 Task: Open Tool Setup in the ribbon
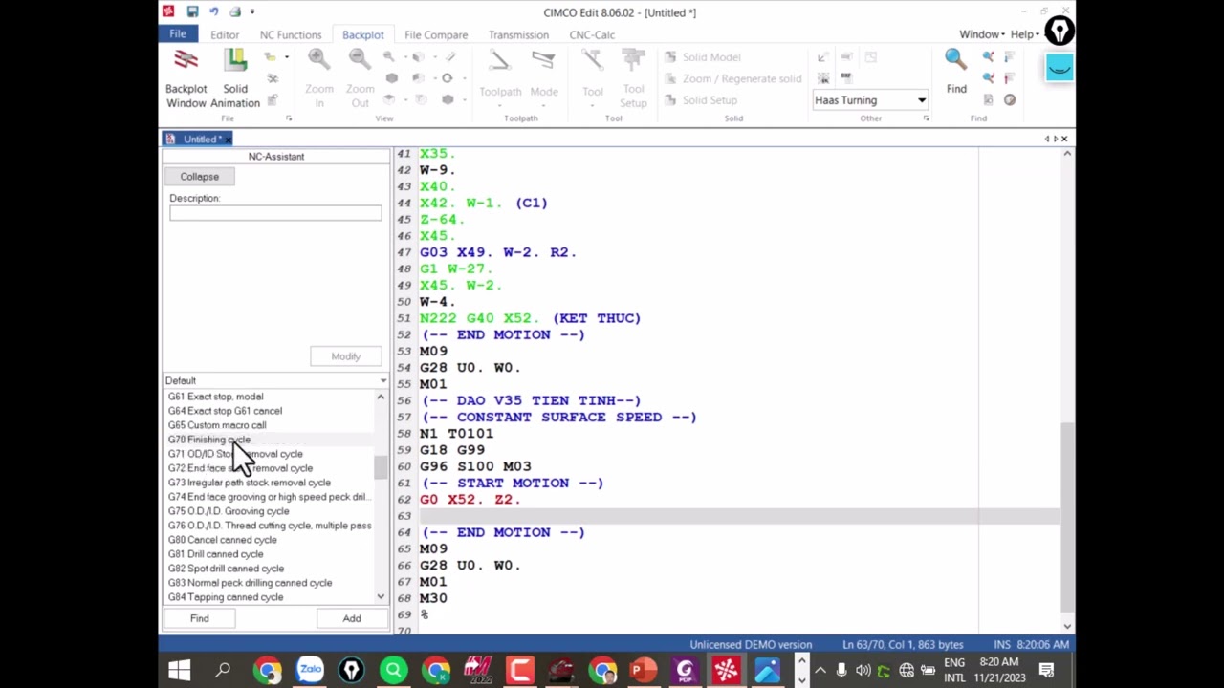633,79
